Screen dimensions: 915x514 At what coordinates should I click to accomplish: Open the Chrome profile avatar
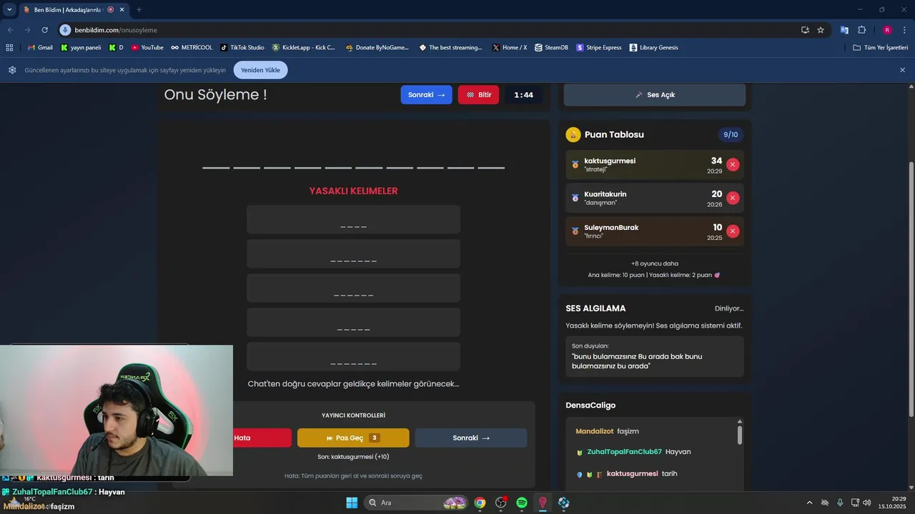(x=887, y=30)
